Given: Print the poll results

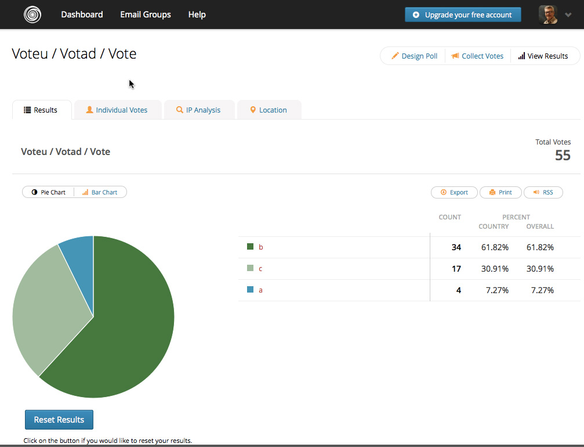Looking at the screenshot, I should tap(500, 192).
